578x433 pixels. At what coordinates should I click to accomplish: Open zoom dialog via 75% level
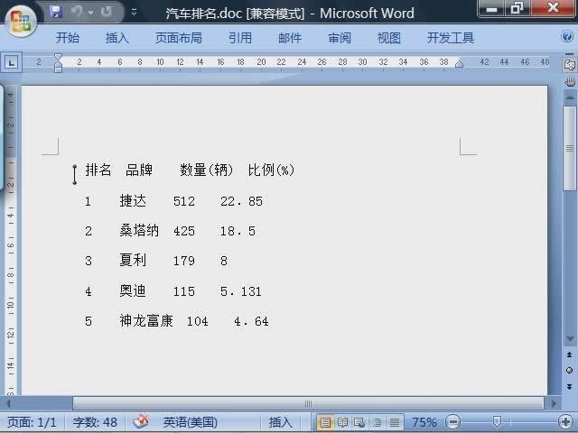tap(424, 422)
